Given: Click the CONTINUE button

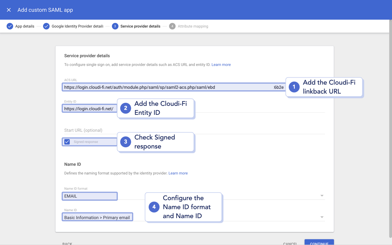Looking at the screenshot, I should pos(319,243).
